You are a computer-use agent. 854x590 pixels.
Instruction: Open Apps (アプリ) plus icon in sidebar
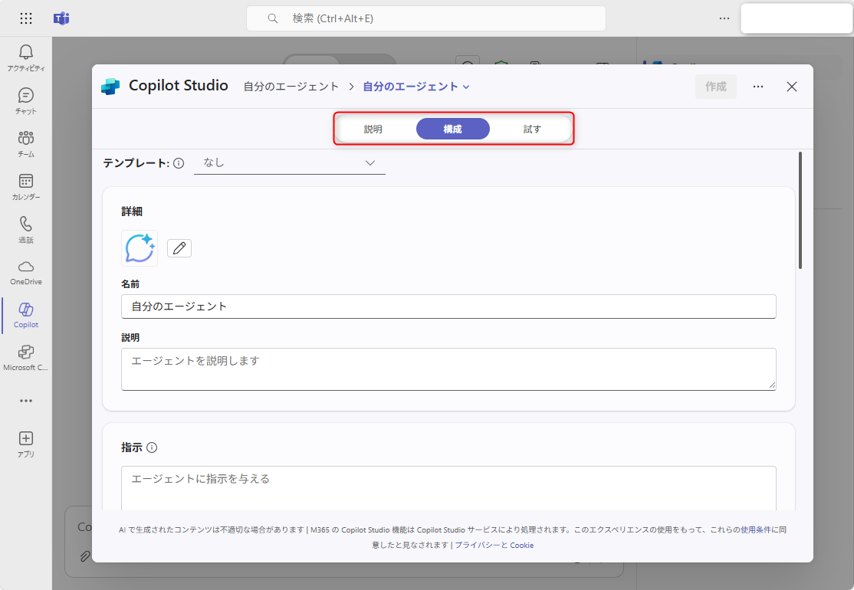click(x=25, y=444)
